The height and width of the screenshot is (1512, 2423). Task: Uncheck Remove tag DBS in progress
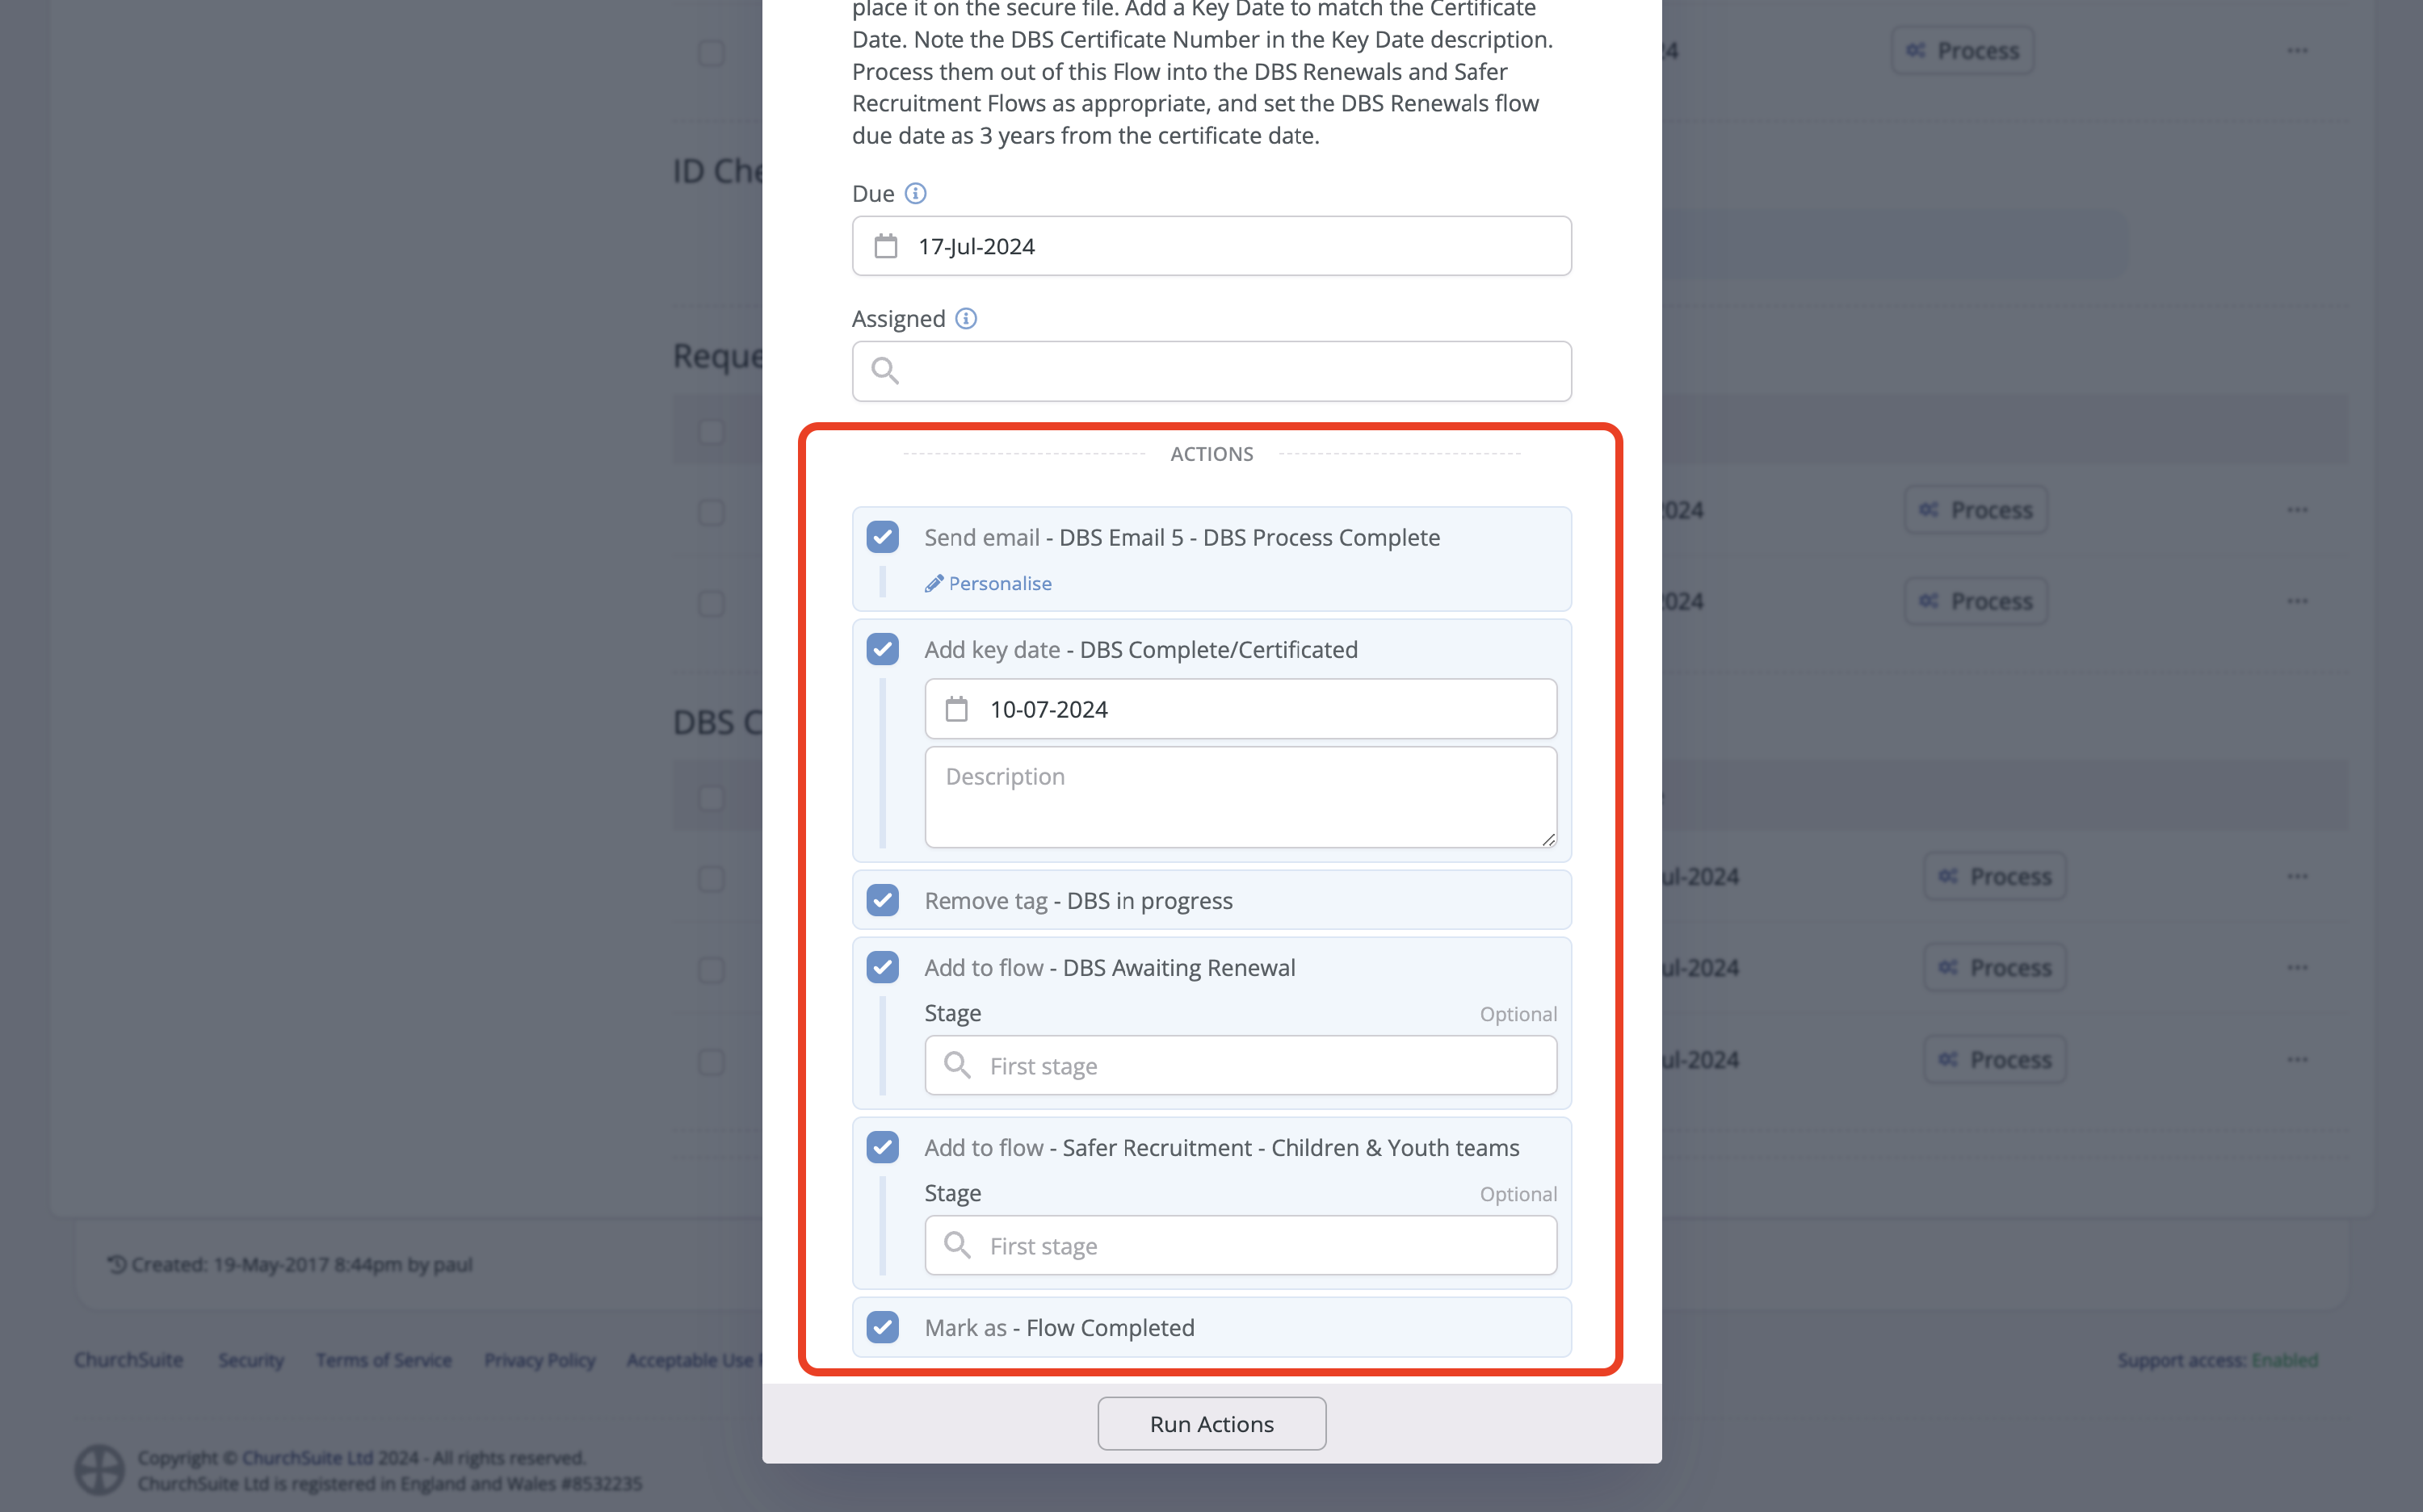[882, 900]
